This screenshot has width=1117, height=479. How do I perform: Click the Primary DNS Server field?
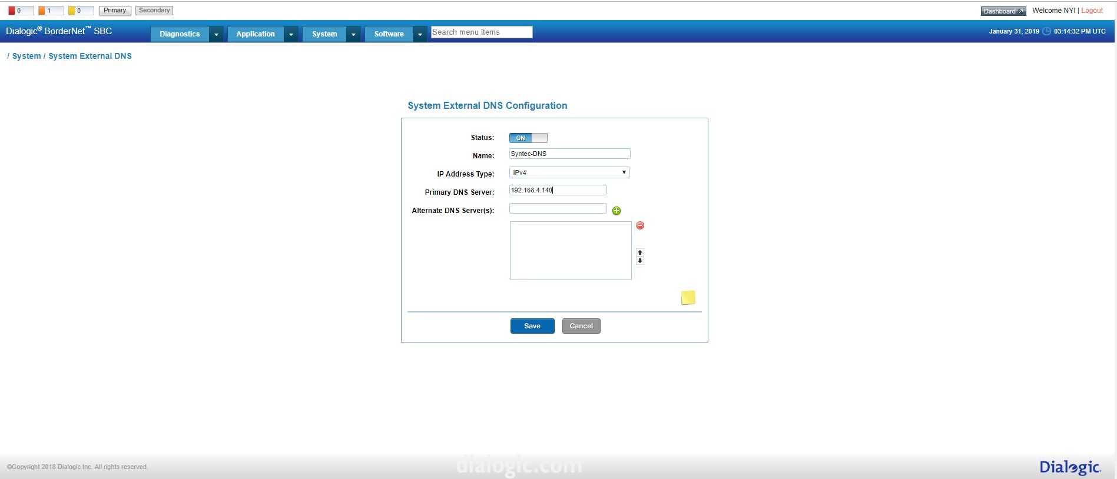click(x=558, y=190)
